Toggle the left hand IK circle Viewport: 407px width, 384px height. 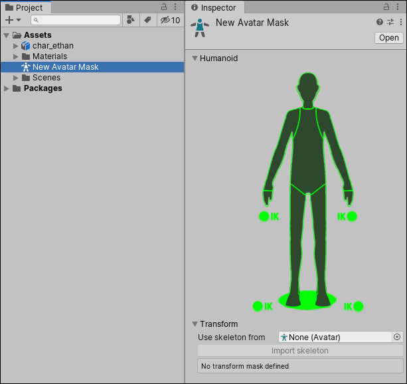352,216
